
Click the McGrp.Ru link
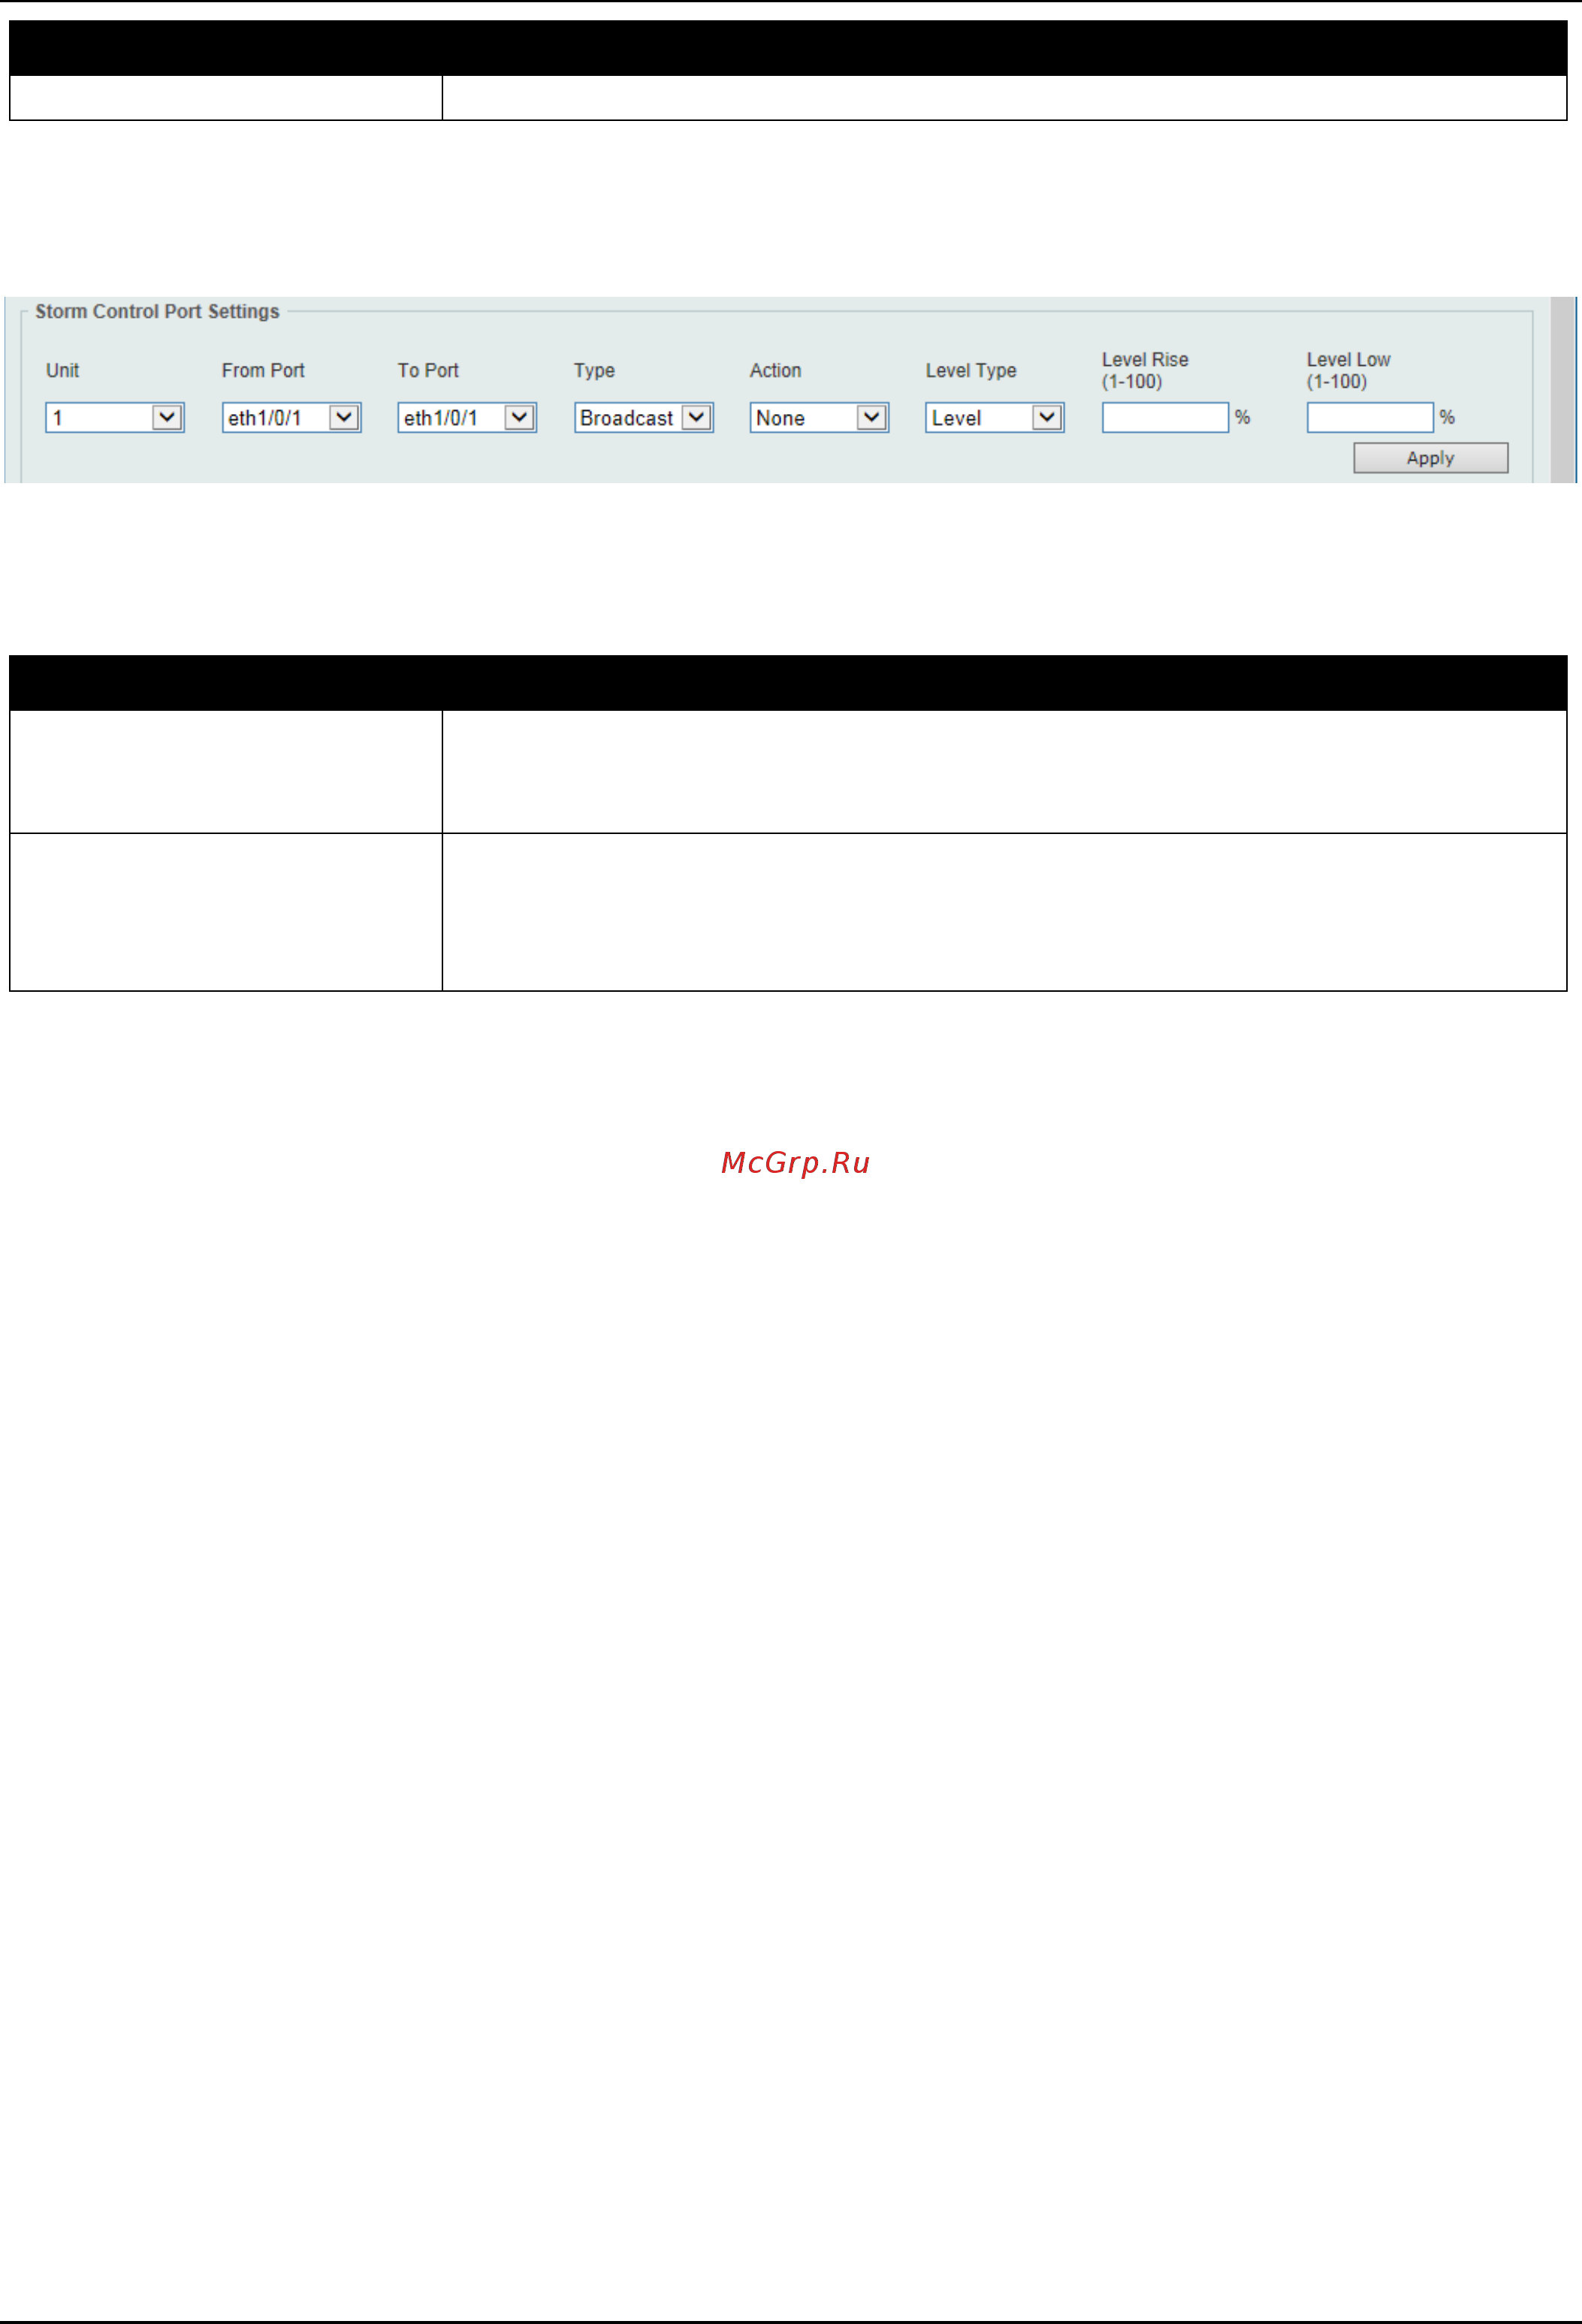795,1162
